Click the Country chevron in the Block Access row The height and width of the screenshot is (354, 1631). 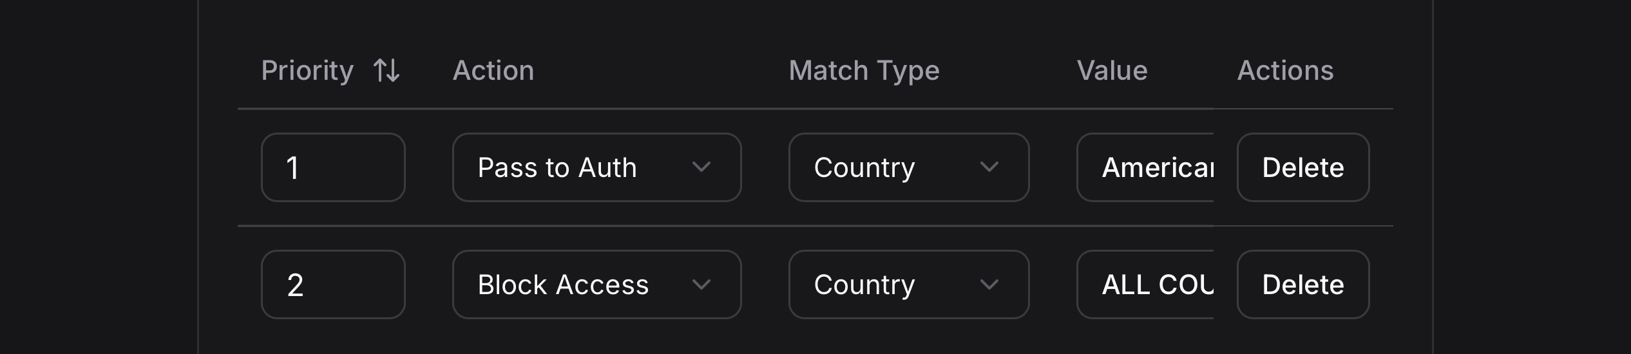pos(989,284)
